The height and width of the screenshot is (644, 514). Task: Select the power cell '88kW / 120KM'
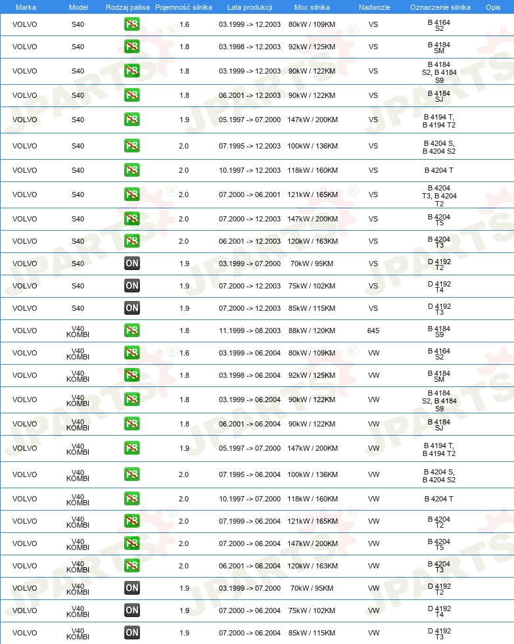[312, 331]
